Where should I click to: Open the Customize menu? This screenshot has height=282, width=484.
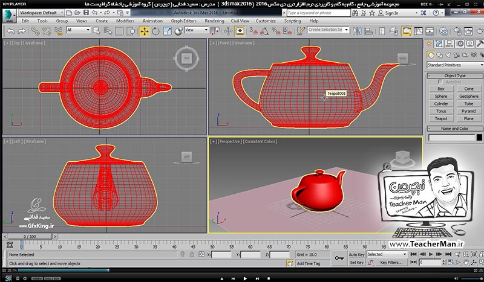tap(266, 21)
